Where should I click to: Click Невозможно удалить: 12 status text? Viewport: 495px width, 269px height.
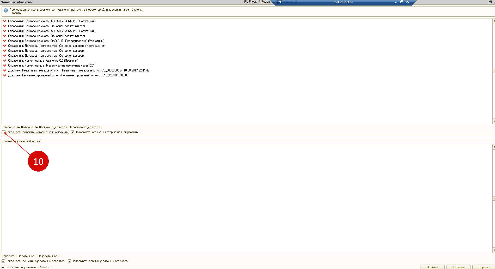(x=85, y=127)
